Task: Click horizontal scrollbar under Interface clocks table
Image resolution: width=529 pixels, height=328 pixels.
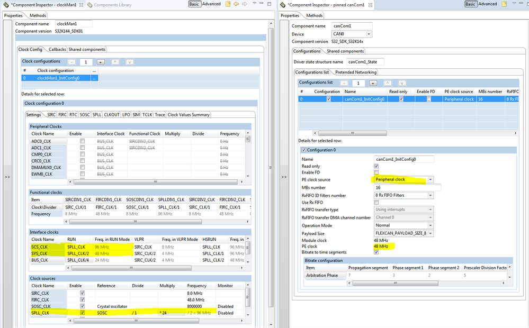Action: pos(131,268)
